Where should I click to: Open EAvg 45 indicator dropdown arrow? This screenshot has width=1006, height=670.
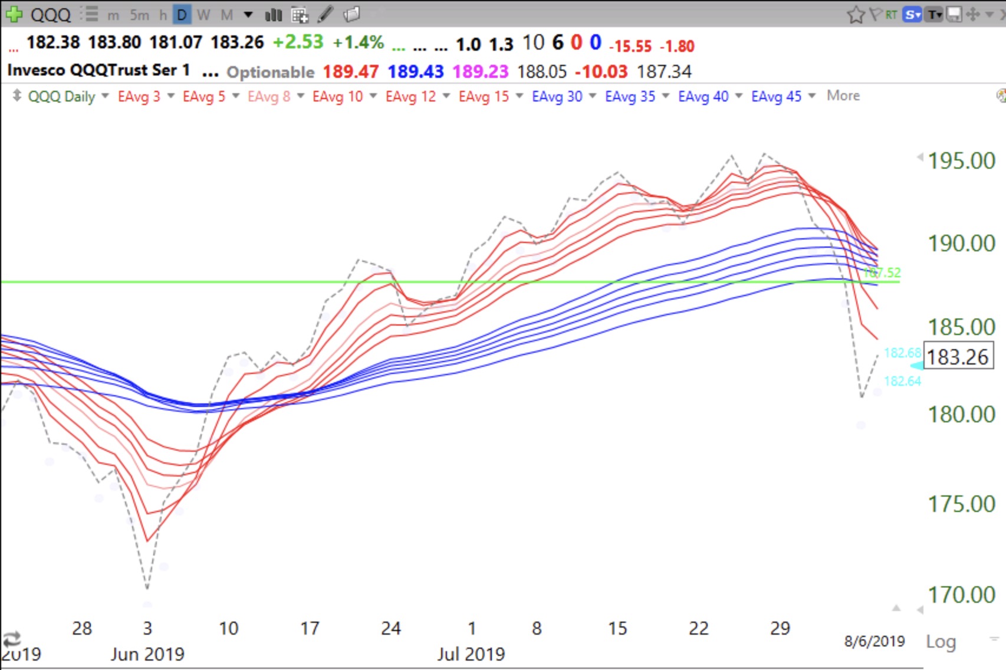[x=811, y=96]
